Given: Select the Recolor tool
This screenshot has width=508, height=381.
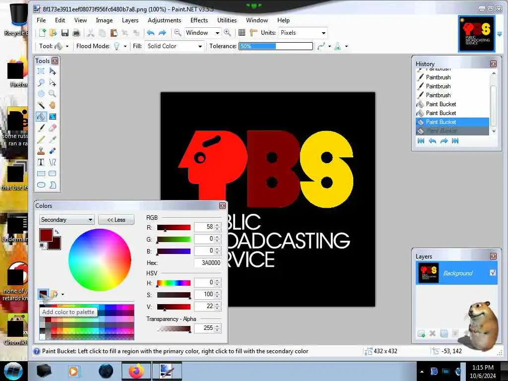Looking at the screenshot, I should (x=53, y=151).
